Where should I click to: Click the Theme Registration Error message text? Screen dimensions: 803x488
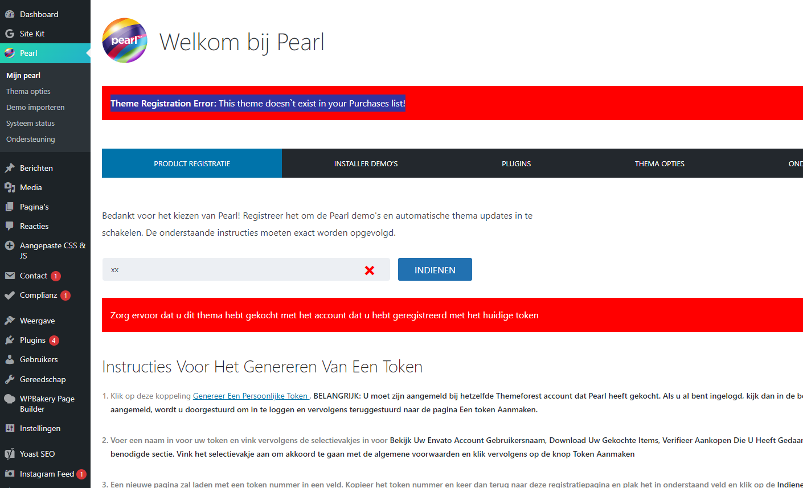(258, 103)
